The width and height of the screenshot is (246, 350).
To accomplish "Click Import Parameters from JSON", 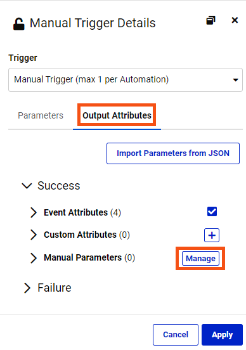I will [x=173, y=153].
